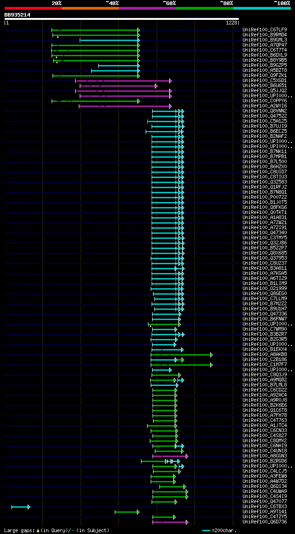The height and width of the screenshot is (534, 295).
Task: Select hit label UniRef100_Q8FKG6
Action: 265,208
